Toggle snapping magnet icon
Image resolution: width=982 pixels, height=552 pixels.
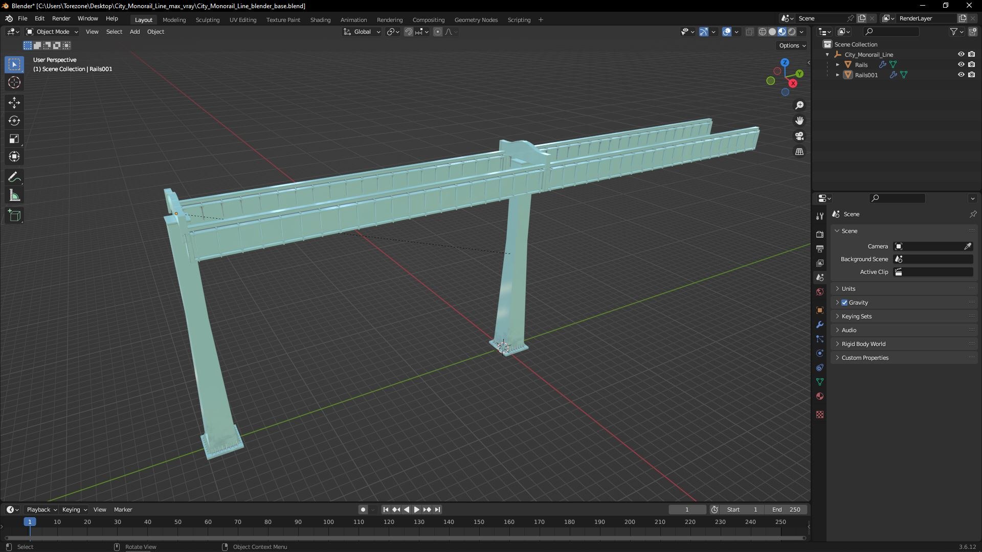click(x=409, y=32)
